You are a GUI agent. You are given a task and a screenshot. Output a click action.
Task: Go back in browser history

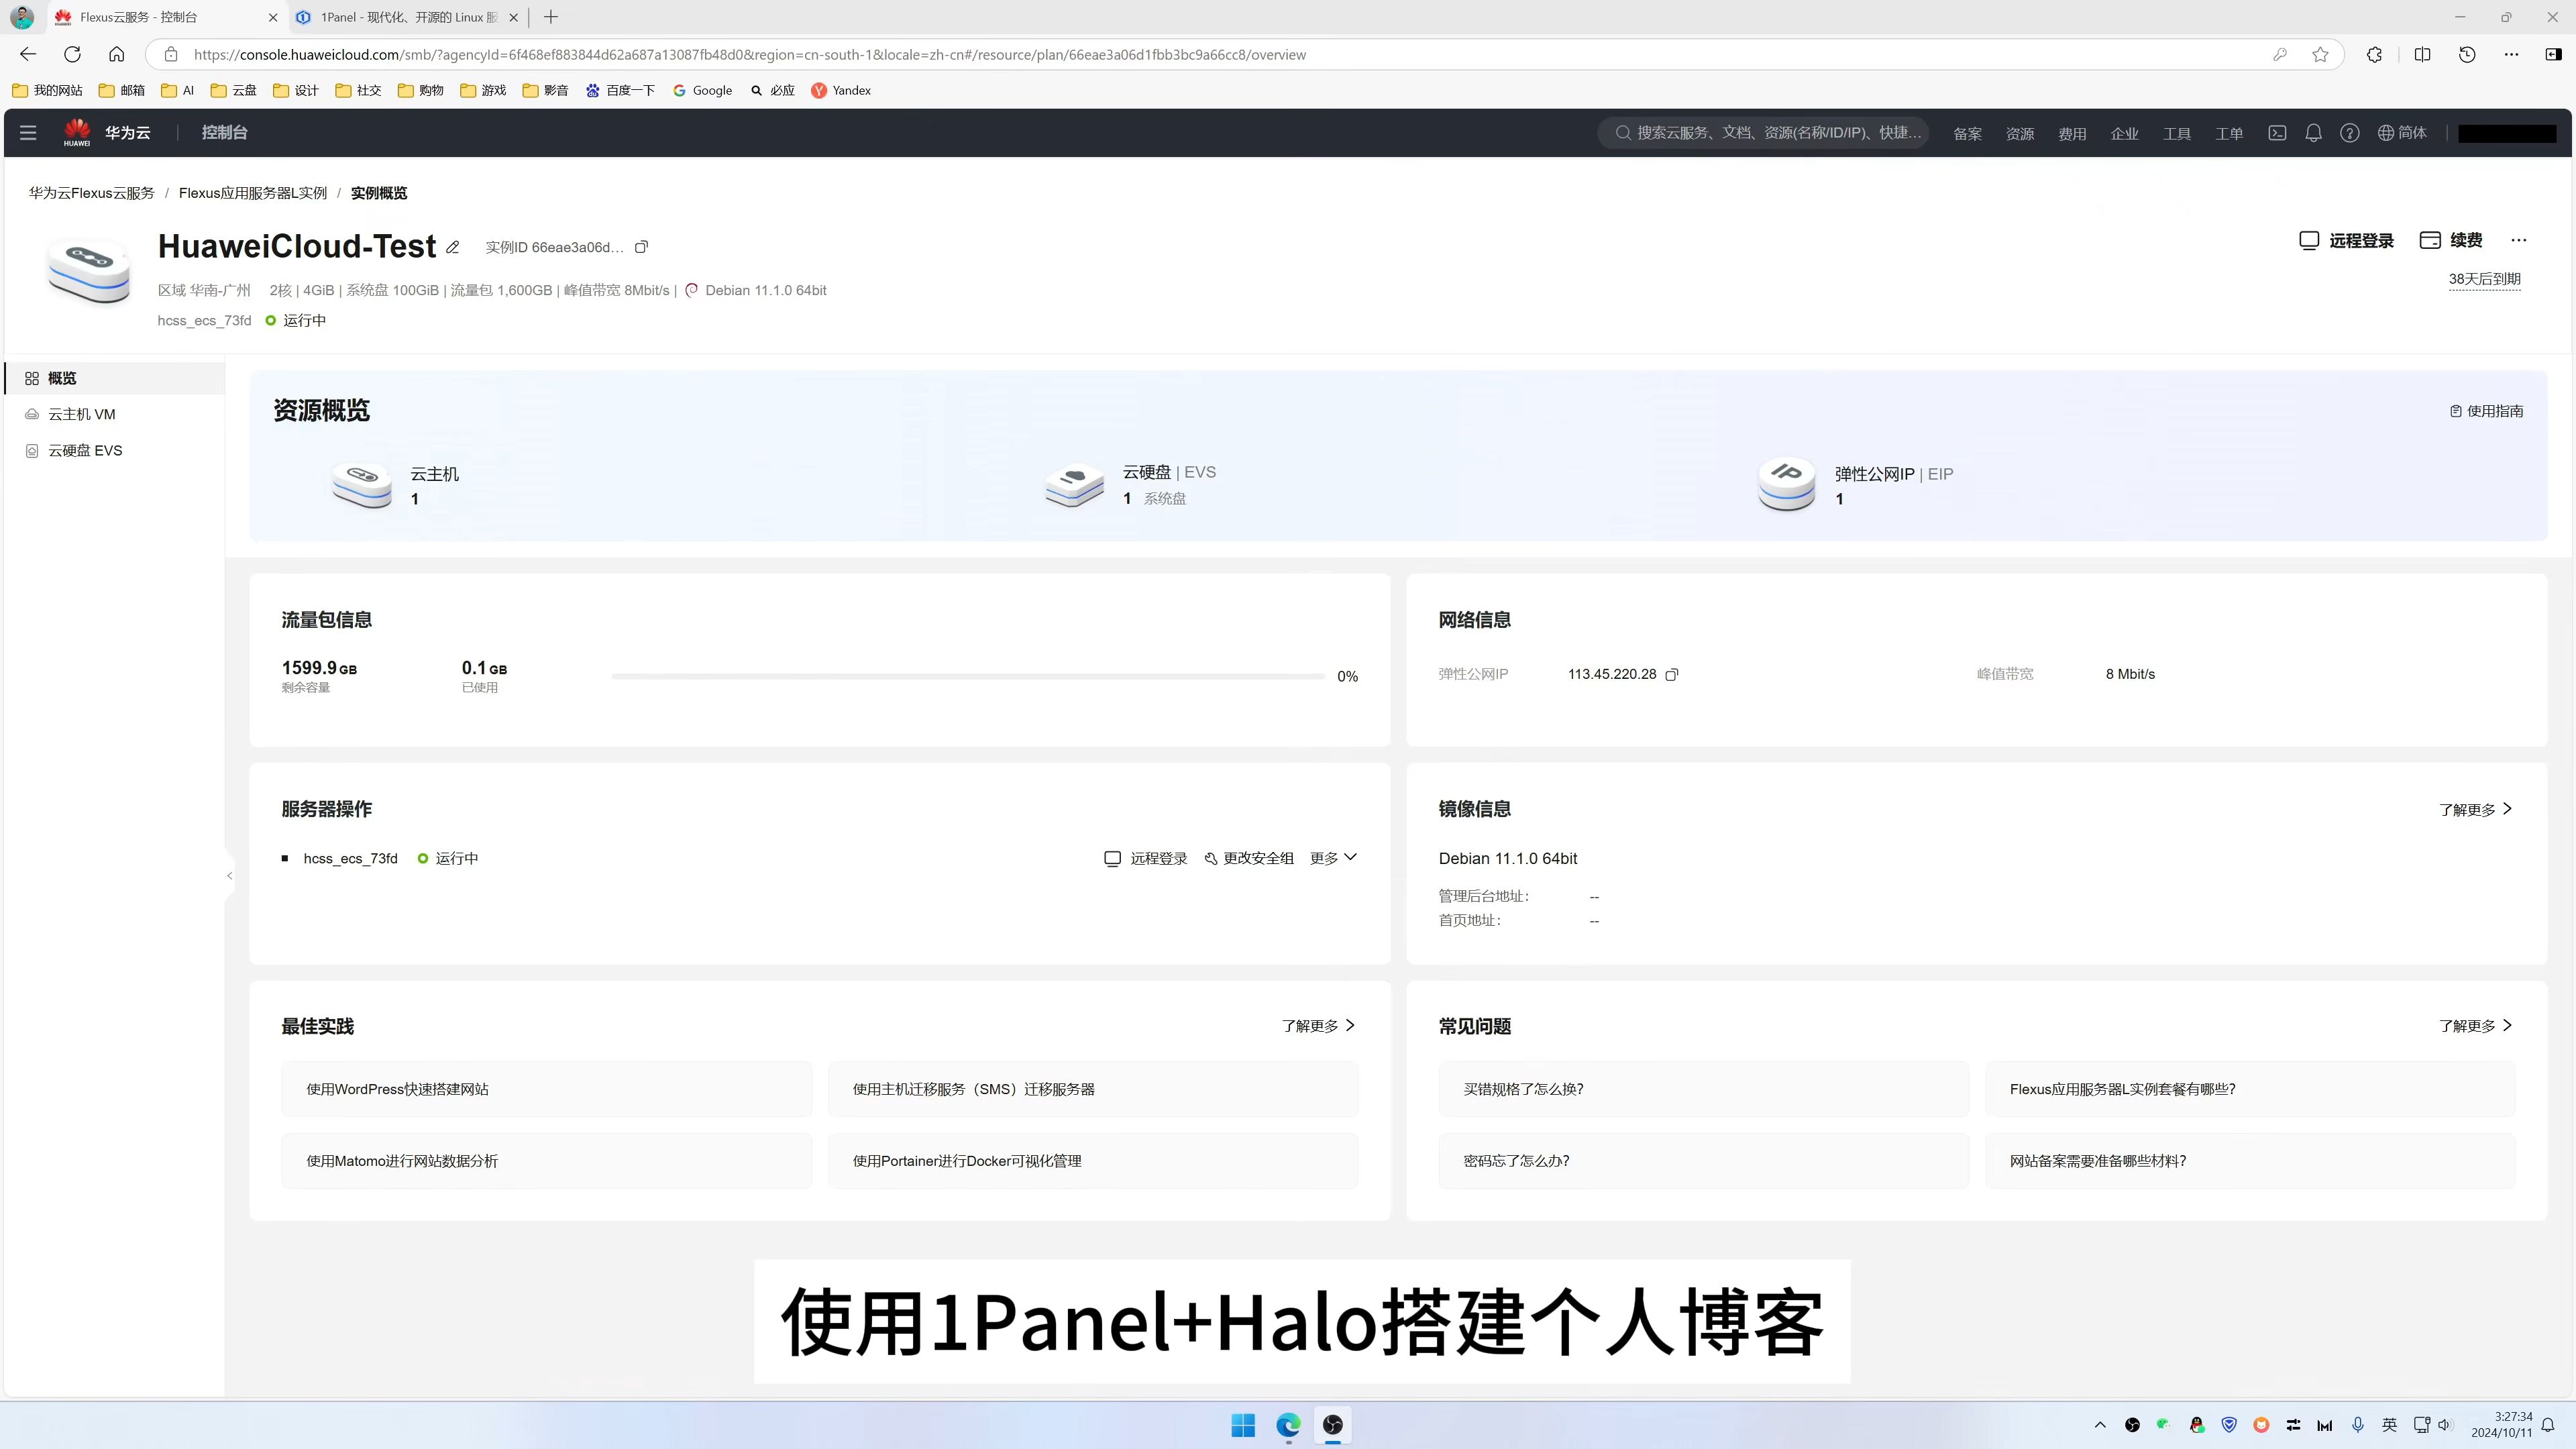28,54
